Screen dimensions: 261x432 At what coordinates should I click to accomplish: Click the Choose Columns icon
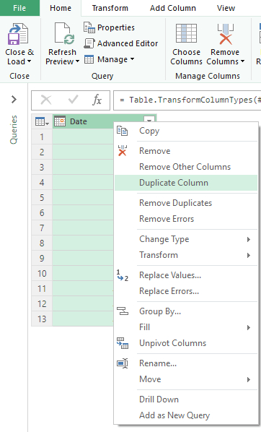point(186,33)
